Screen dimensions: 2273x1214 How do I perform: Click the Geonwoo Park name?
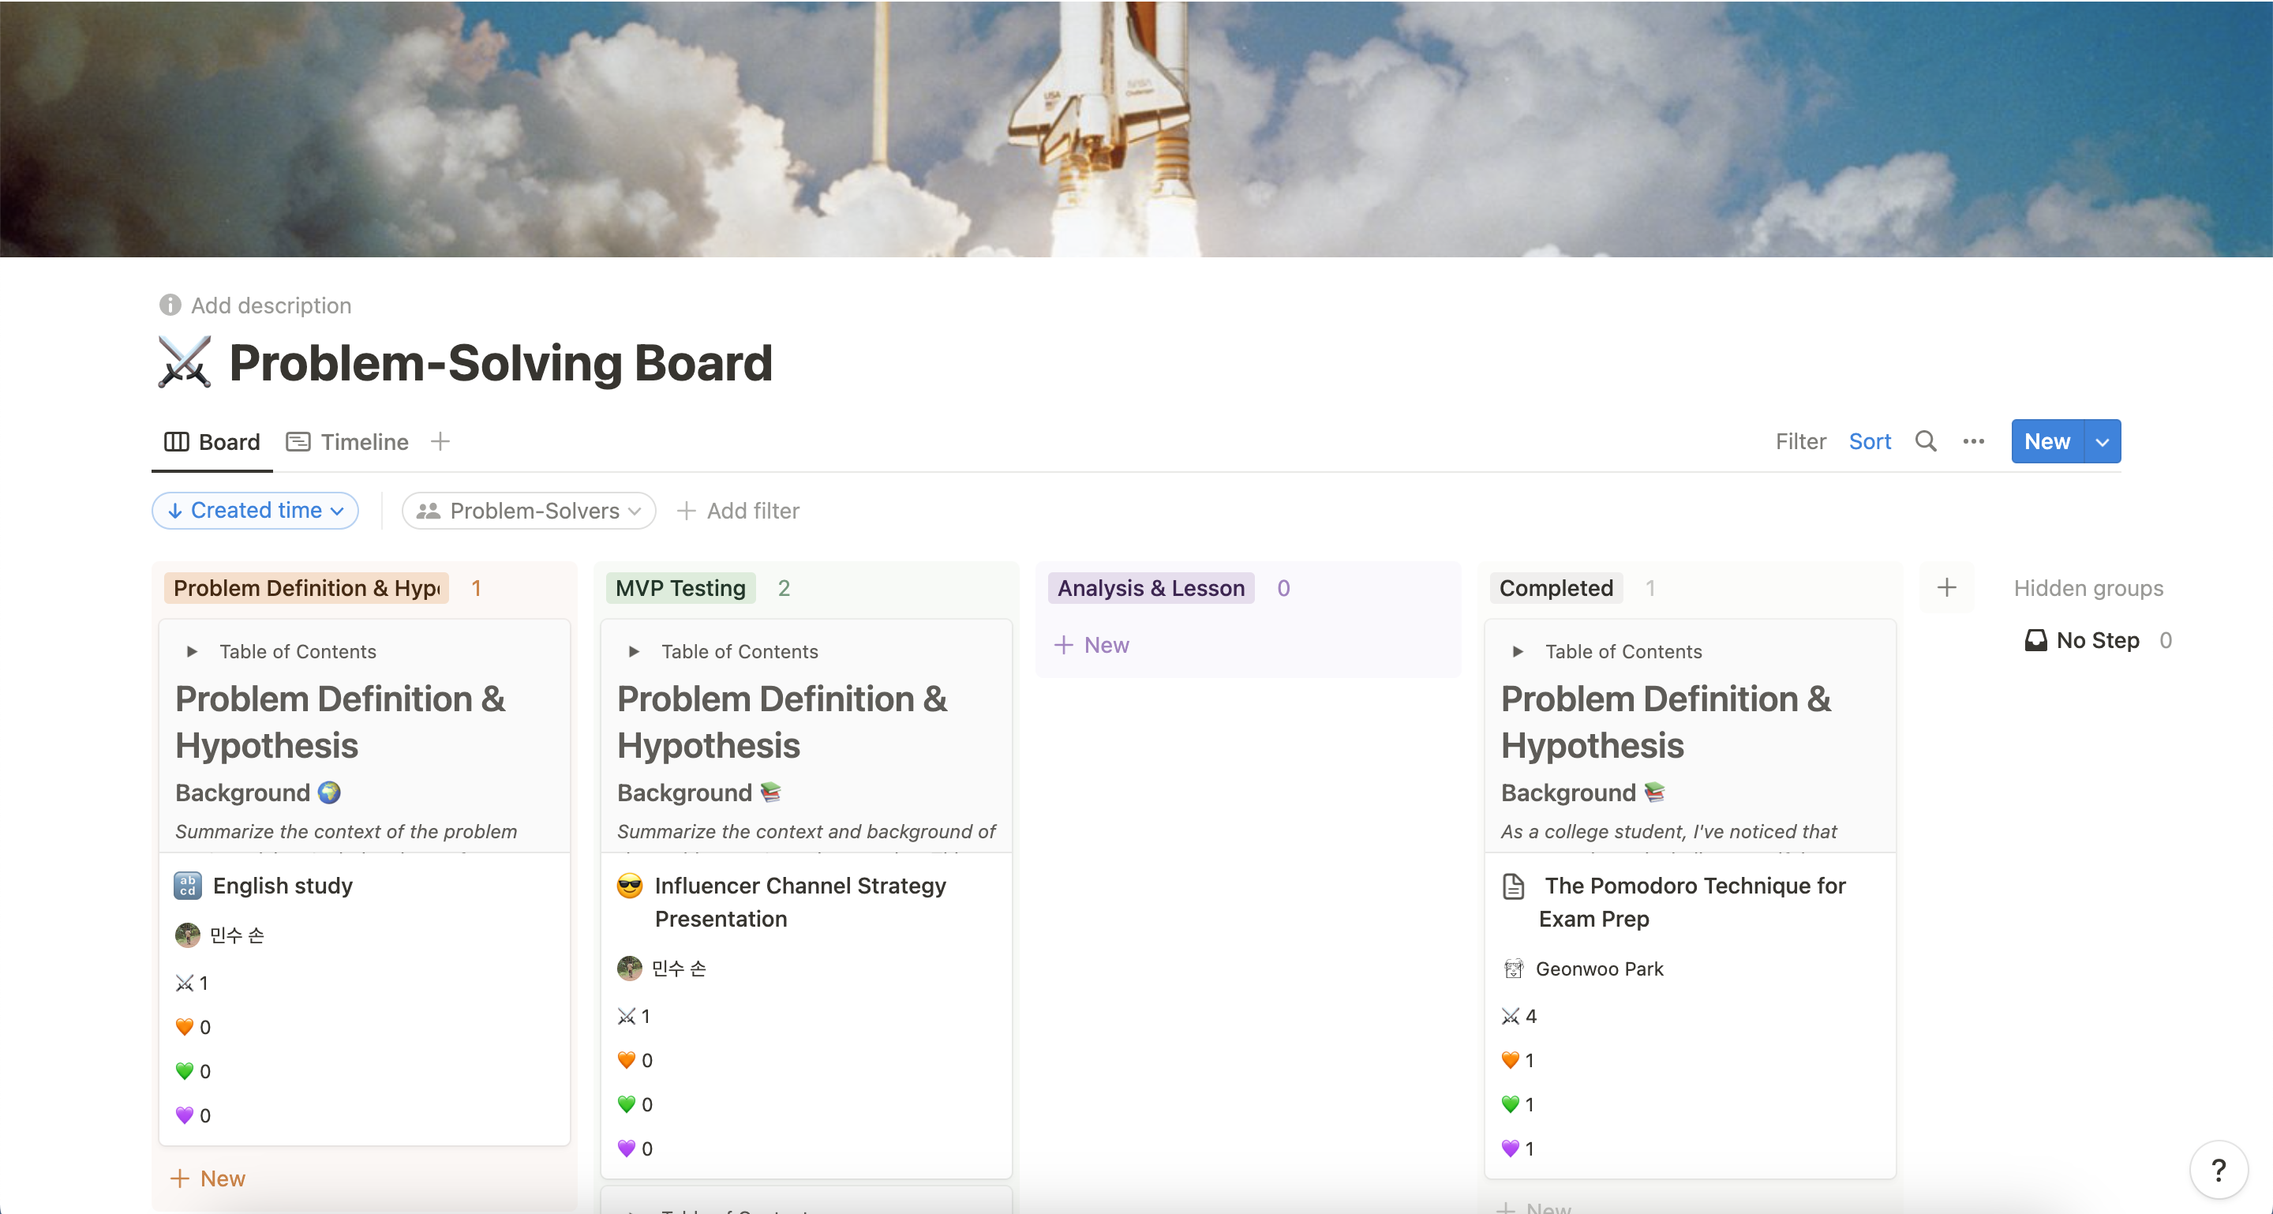(x=1599, y=969)
